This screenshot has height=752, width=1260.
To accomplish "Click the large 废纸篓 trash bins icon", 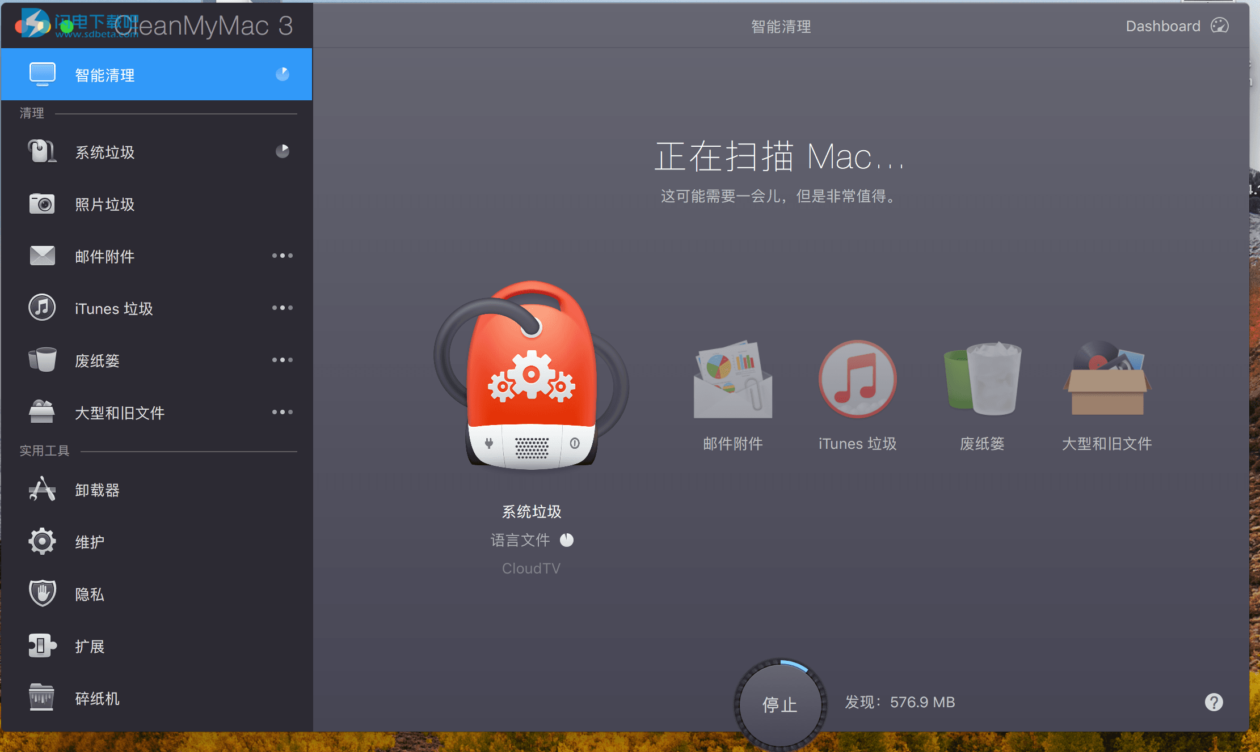I will (x=983, y=379).
